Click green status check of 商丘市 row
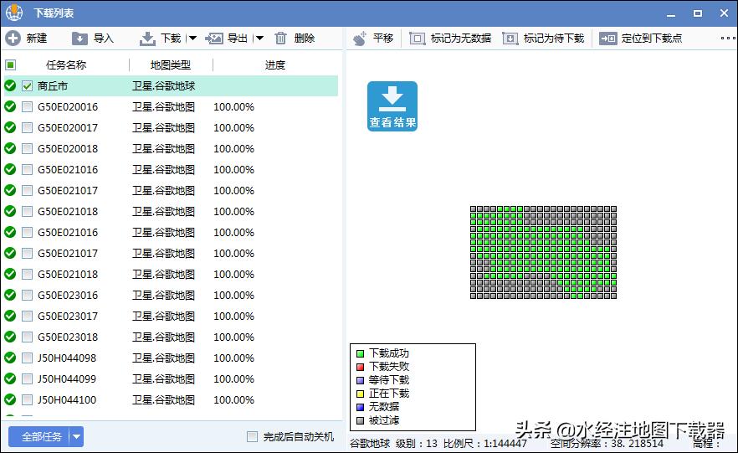This screenshot has width=738, height=453. click(x=10, y=85)
